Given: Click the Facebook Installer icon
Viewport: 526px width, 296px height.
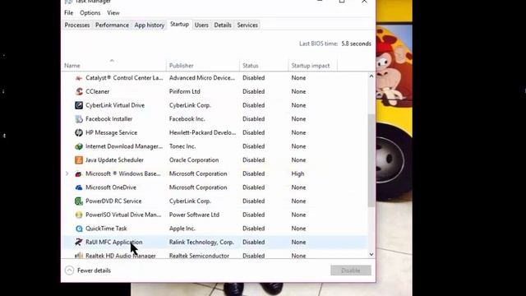Looking at the screenshot, I should click(79, 119).
